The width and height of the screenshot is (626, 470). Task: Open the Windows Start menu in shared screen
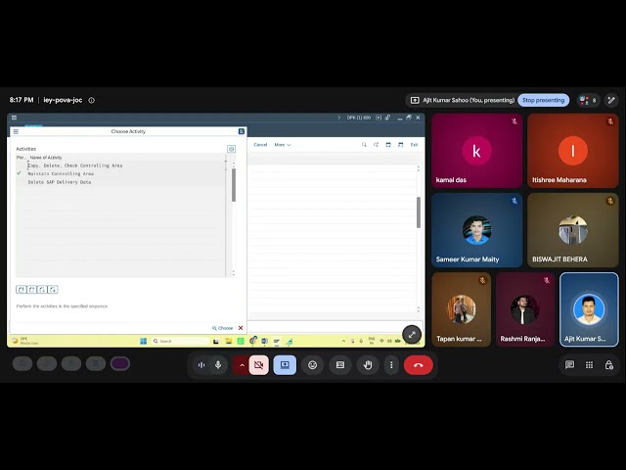pos(144,341)
